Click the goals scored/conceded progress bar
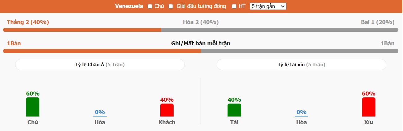 [201, 51]
